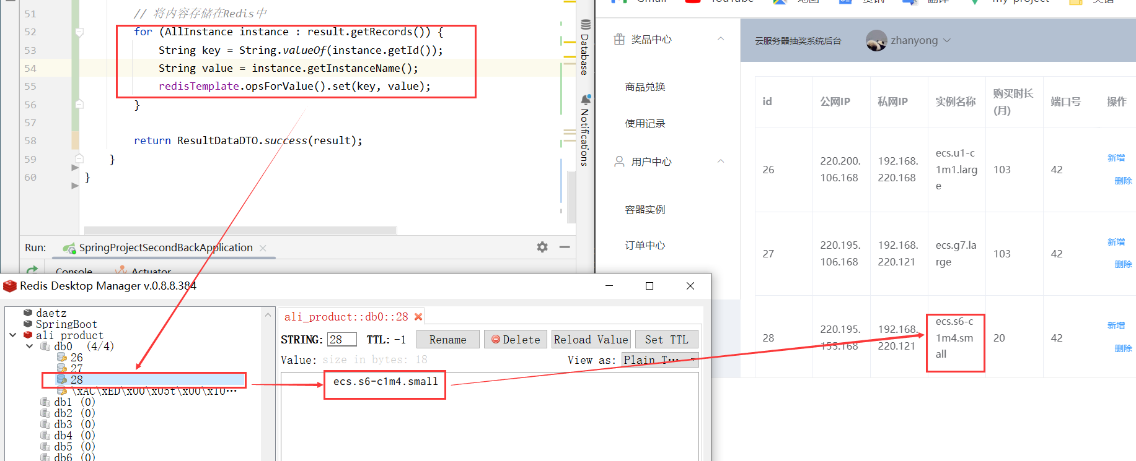Viewport: 1136px width, 461px height.
Task: Close the SpringProjectSecondBackApplication run tab
Action: pos(263,248)
